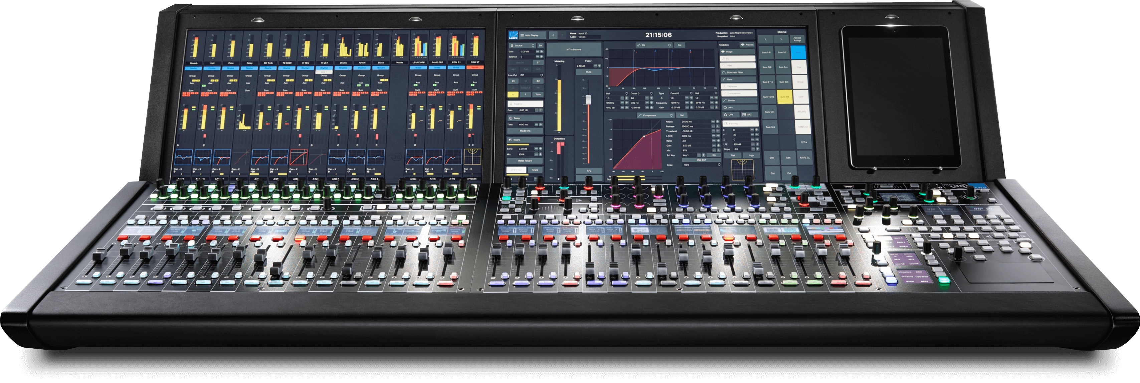Open the Low Cut Off dropdown

(x=532, y=75)
